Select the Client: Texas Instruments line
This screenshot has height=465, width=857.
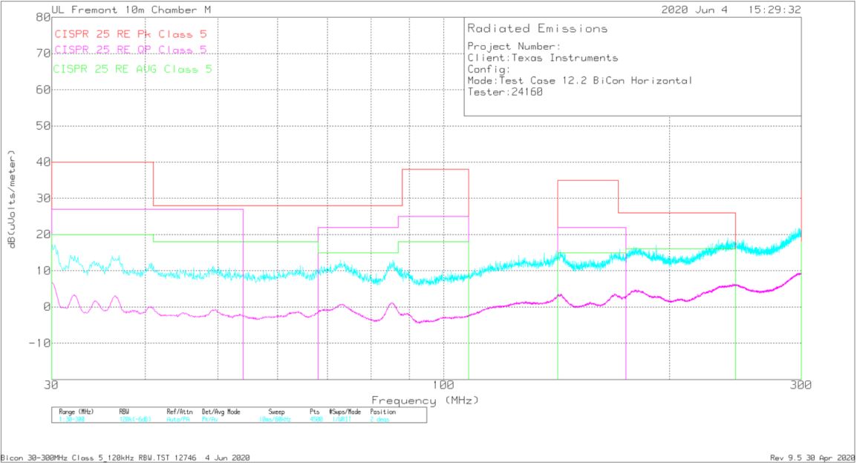542,58
